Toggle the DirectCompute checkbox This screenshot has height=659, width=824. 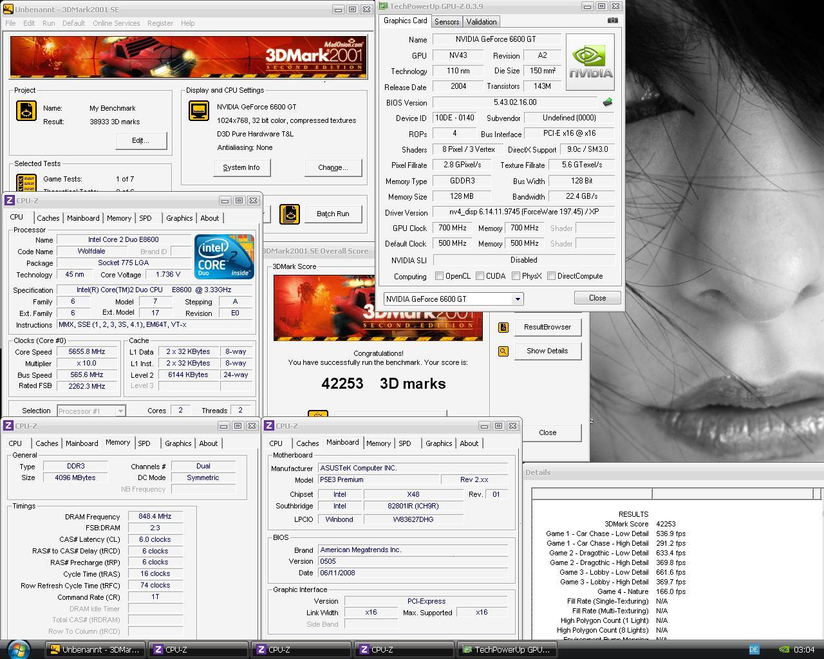coord(551,276)
